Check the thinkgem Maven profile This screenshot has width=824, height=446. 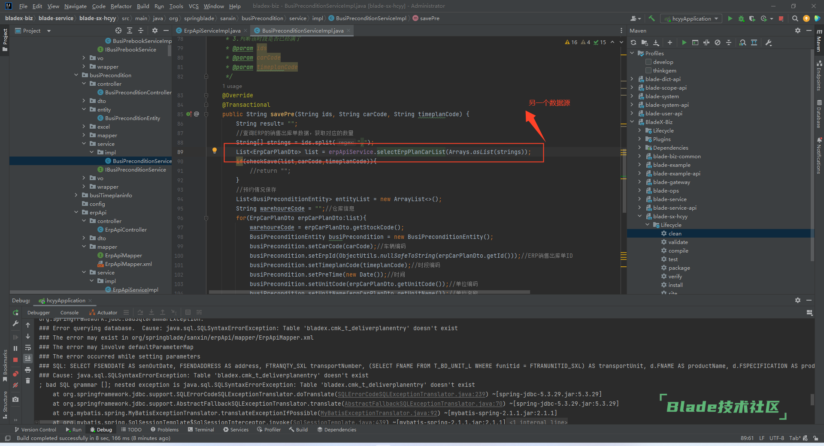tap(648, 70)
